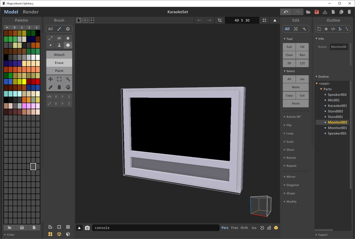This screenshot has width=355, height=239.
Task: Expand the Scale section
Action: coord(289,142)
